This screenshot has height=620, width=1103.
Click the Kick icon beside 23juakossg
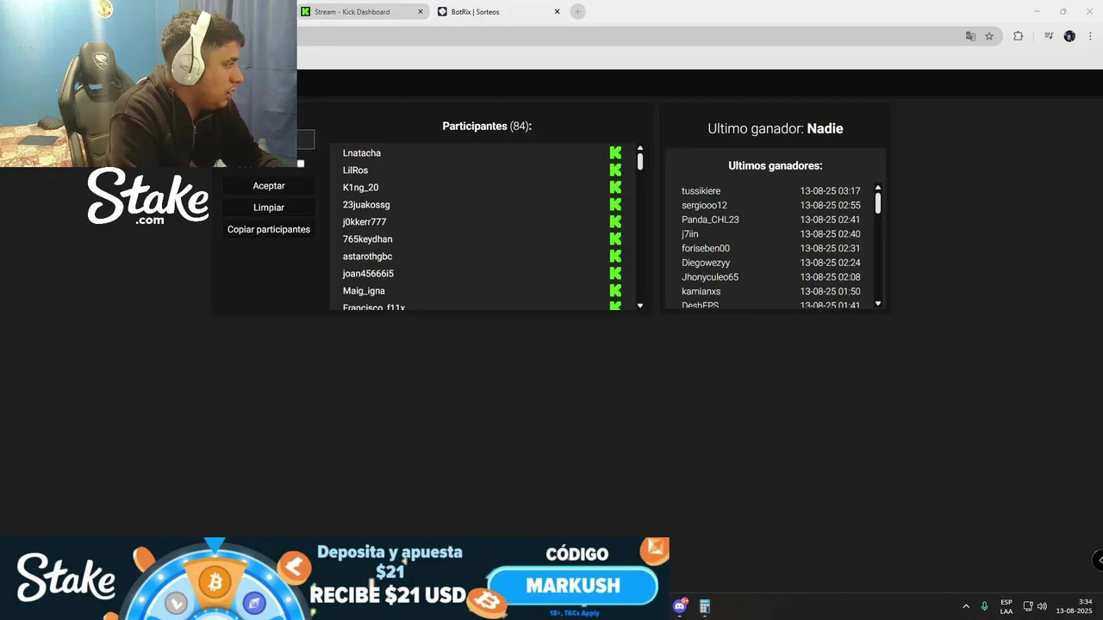click(x=615, y=204)
